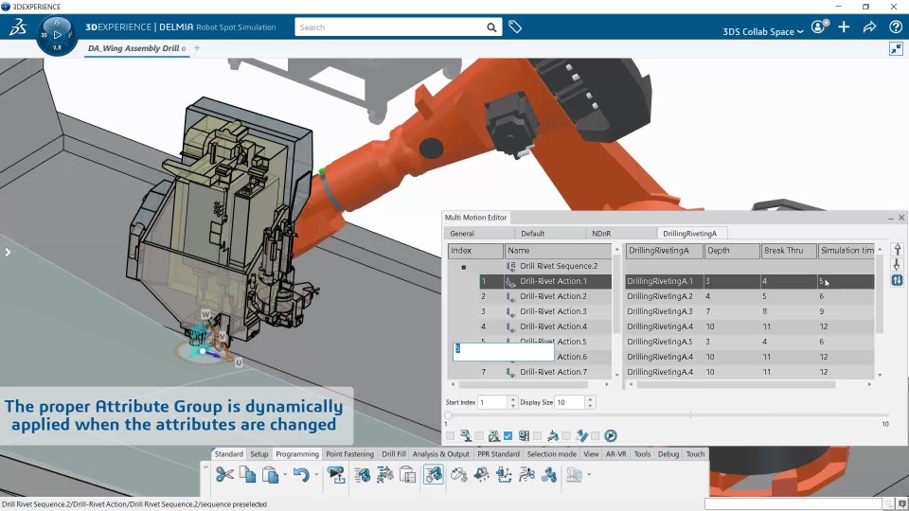The width and height of the screenshot is (909, 511).
Task: Click the axis frame robot icon
Action: [x=504, y=474]
